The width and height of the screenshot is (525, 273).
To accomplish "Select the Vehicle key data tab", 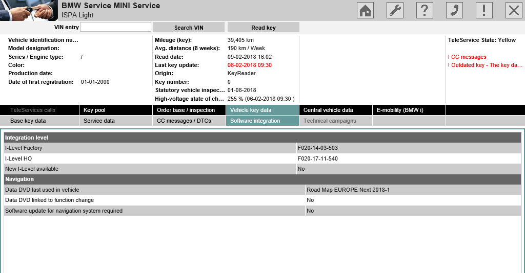I will click(262, 110).
